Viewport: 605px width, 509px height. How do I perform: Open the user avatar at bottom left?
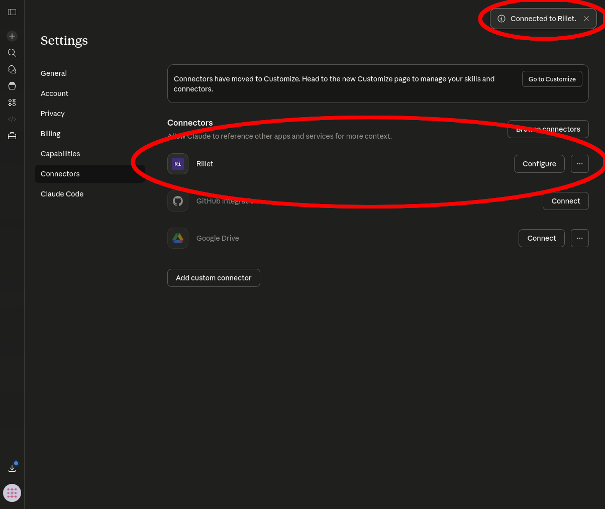12,493
